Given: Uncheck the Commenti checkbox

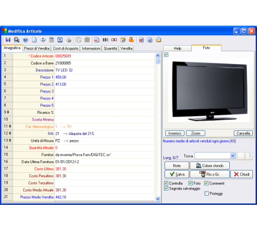Looking at the screenshot, I should 206,183.
